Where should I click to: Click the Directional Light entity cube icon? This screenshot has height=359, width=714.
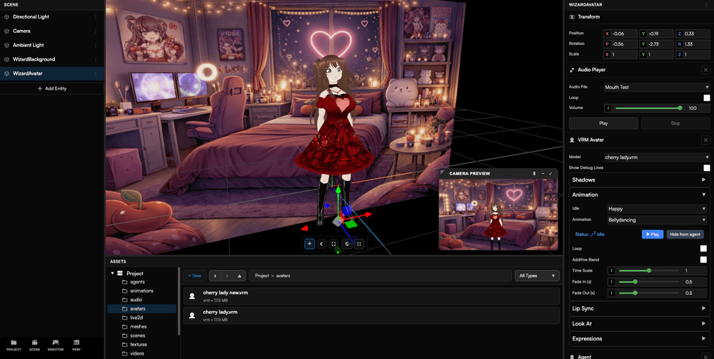pyautogui.click(x=7, y=17)
